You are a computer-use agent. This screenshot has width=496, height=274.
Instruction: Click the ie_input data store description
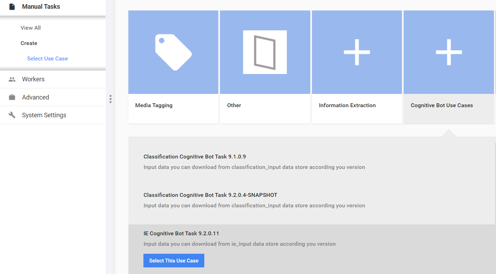pyautogui.click(x=240, y=244)
